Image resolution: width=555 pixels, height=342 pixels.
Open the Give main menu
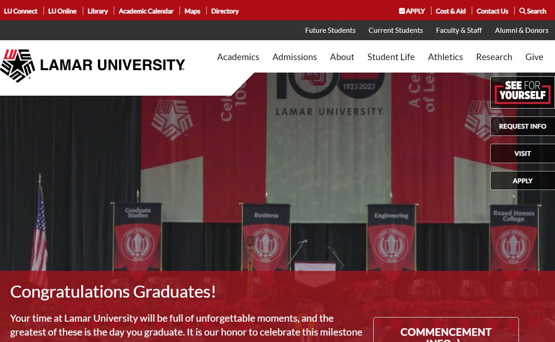pyautogui.click(x=534, y=57)
